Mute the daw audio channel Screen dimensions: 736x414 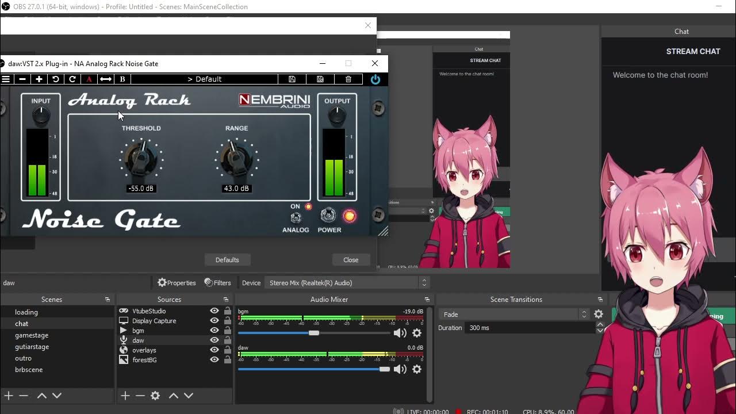point(400,369)
